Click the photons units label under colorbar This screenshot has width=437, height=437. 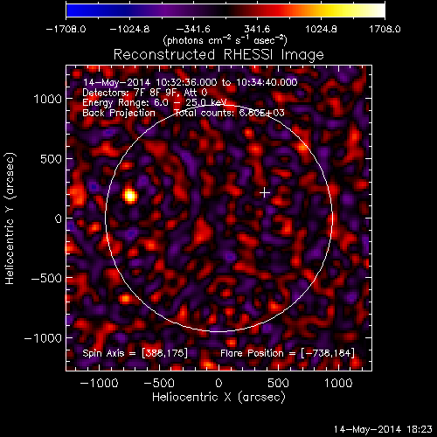(225, 40)
